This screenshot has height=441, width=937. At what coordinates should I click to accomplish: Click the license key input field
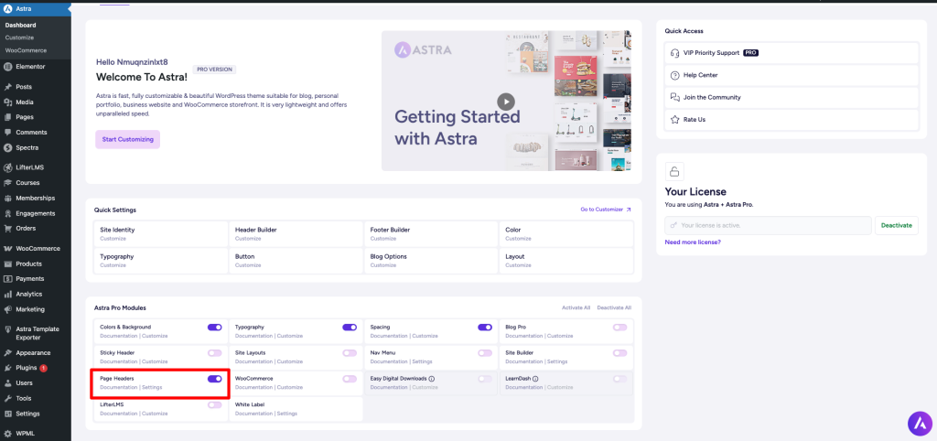(769, 225)
